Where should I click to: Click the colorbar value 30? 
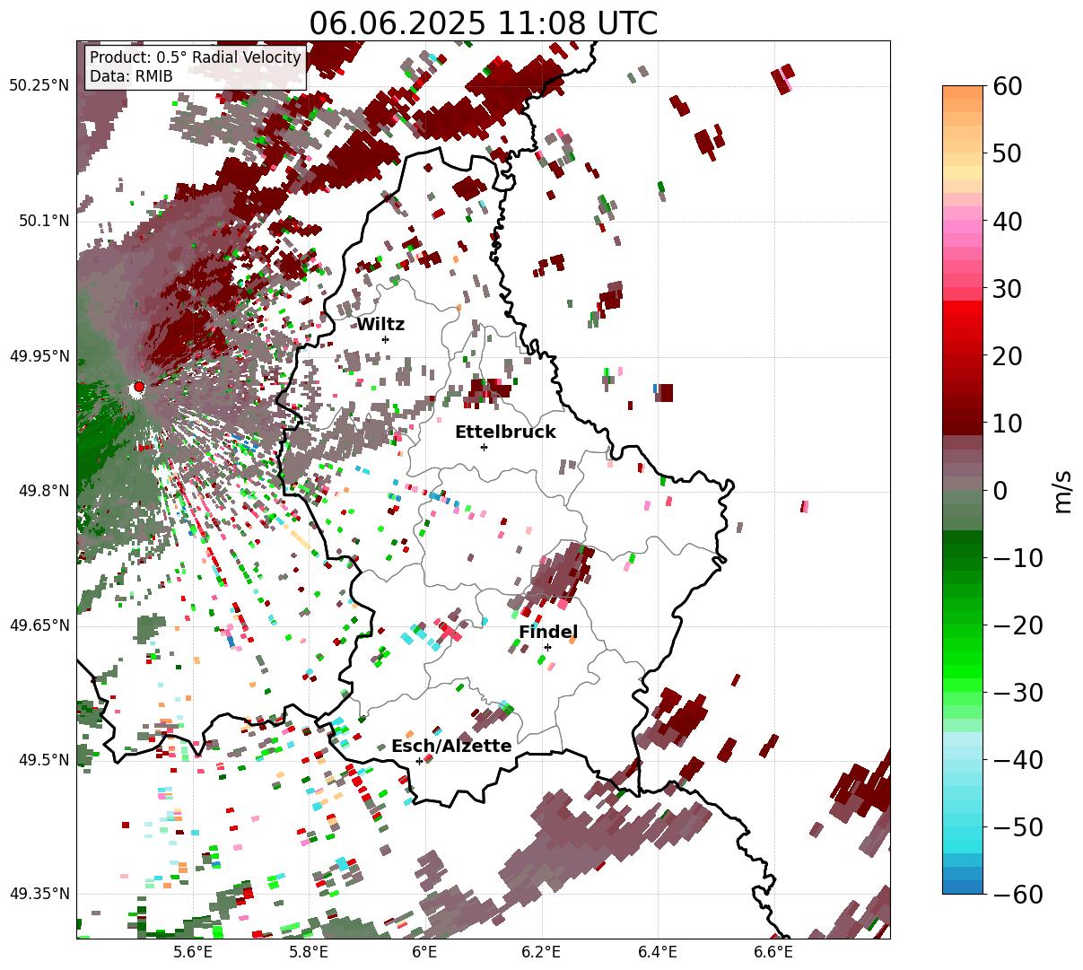point(1007,288)
